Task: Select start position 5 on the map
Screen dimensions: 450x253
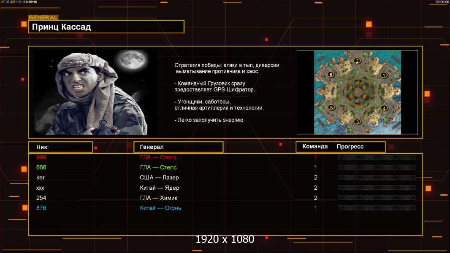Action: point(331,108)
